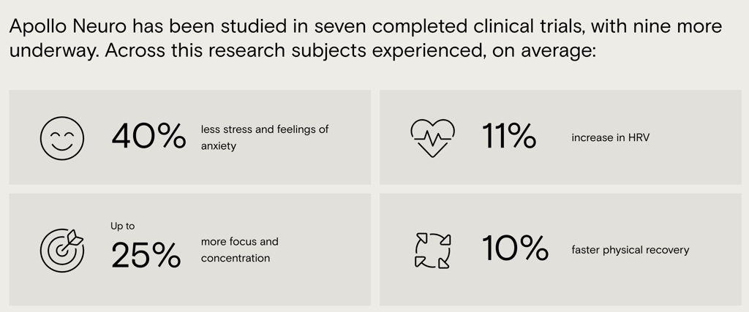Click the 10% statistic
This screenshot has height=312, width=749.
coord(515,248)
